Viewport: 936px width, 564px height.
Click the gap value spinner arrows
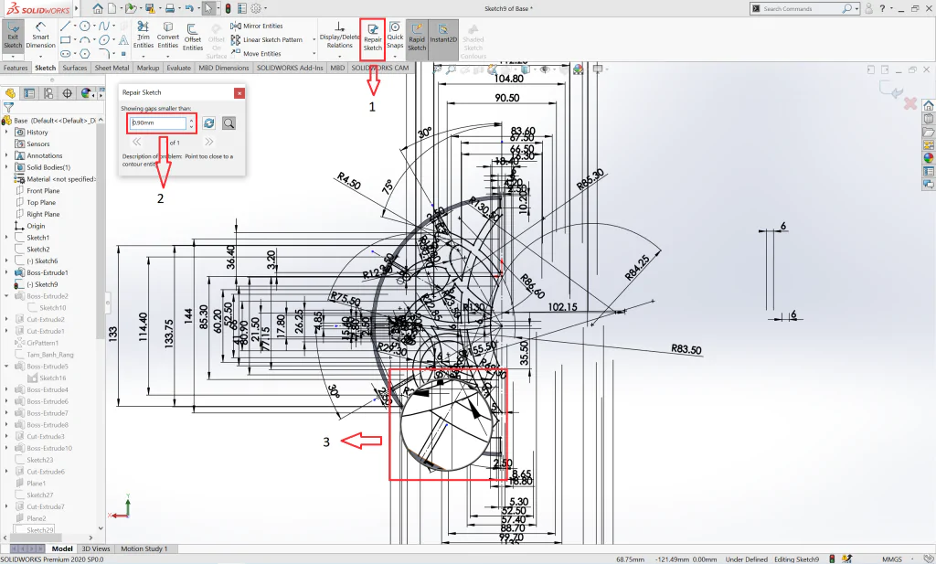(x=191, y=122)
